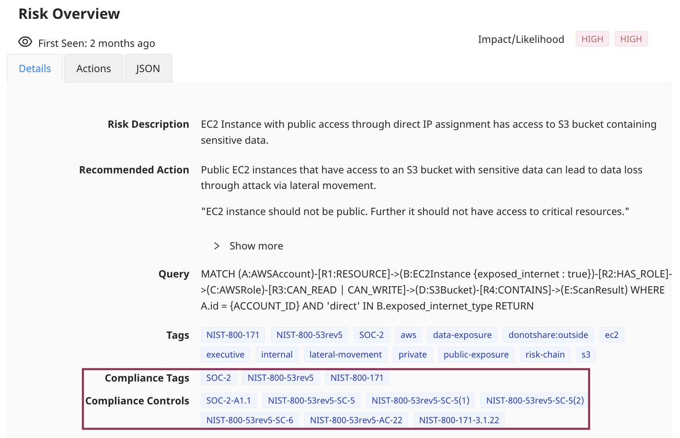Screen dimensions: 680x438
Task: Expand the Show more chevron
Action: pyautogui.click(x=217, y=246)
